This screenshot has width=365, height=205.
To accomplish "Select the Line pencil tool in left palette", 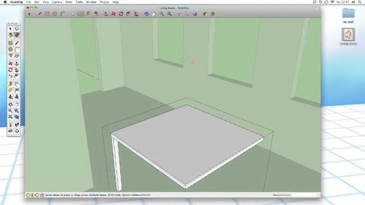I will point(17,43).
